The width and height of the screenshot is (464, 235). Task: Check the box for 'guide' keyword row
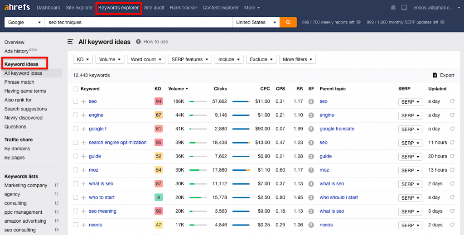[x=76, y=156]
